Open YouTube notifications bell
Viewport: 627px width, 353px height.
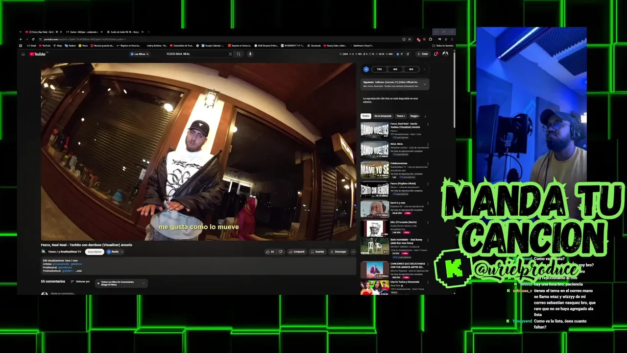[435, 54]
